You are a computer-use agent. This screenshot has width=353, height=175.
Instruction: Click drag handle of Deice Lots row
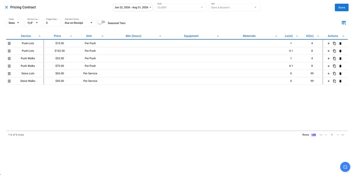[x=9, y=73]
